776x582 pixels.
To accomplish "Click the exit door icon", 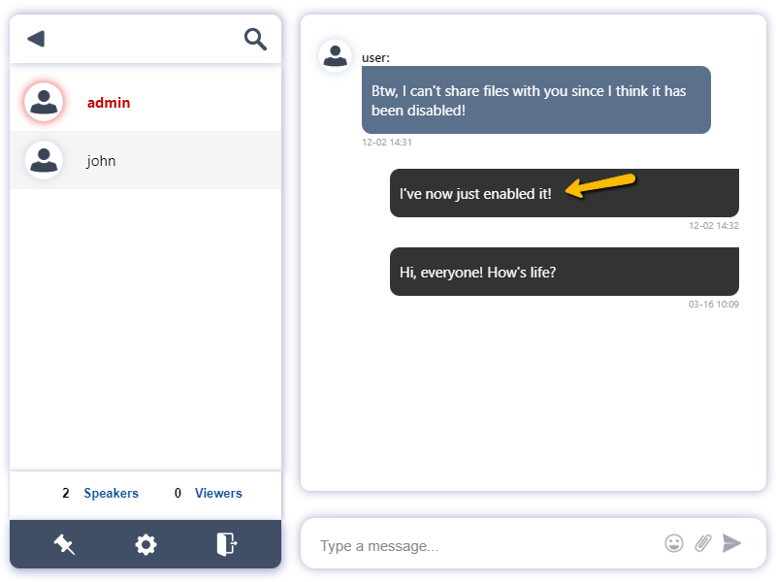I will (226, 544).
